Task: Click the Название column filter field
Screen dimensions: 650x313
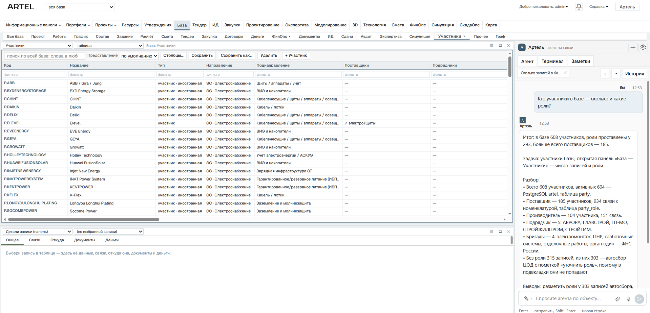Action: coord(111,74)
